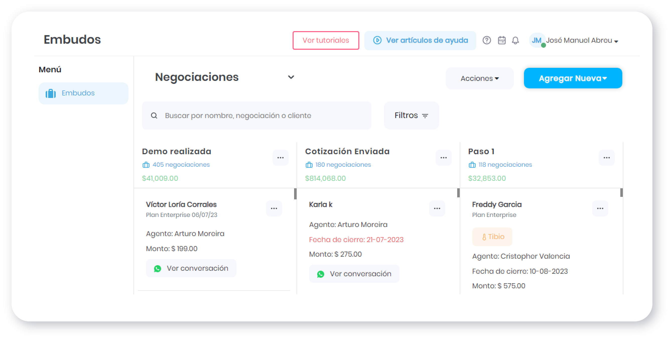Click the search negotiations input field

tap(256, 116)
